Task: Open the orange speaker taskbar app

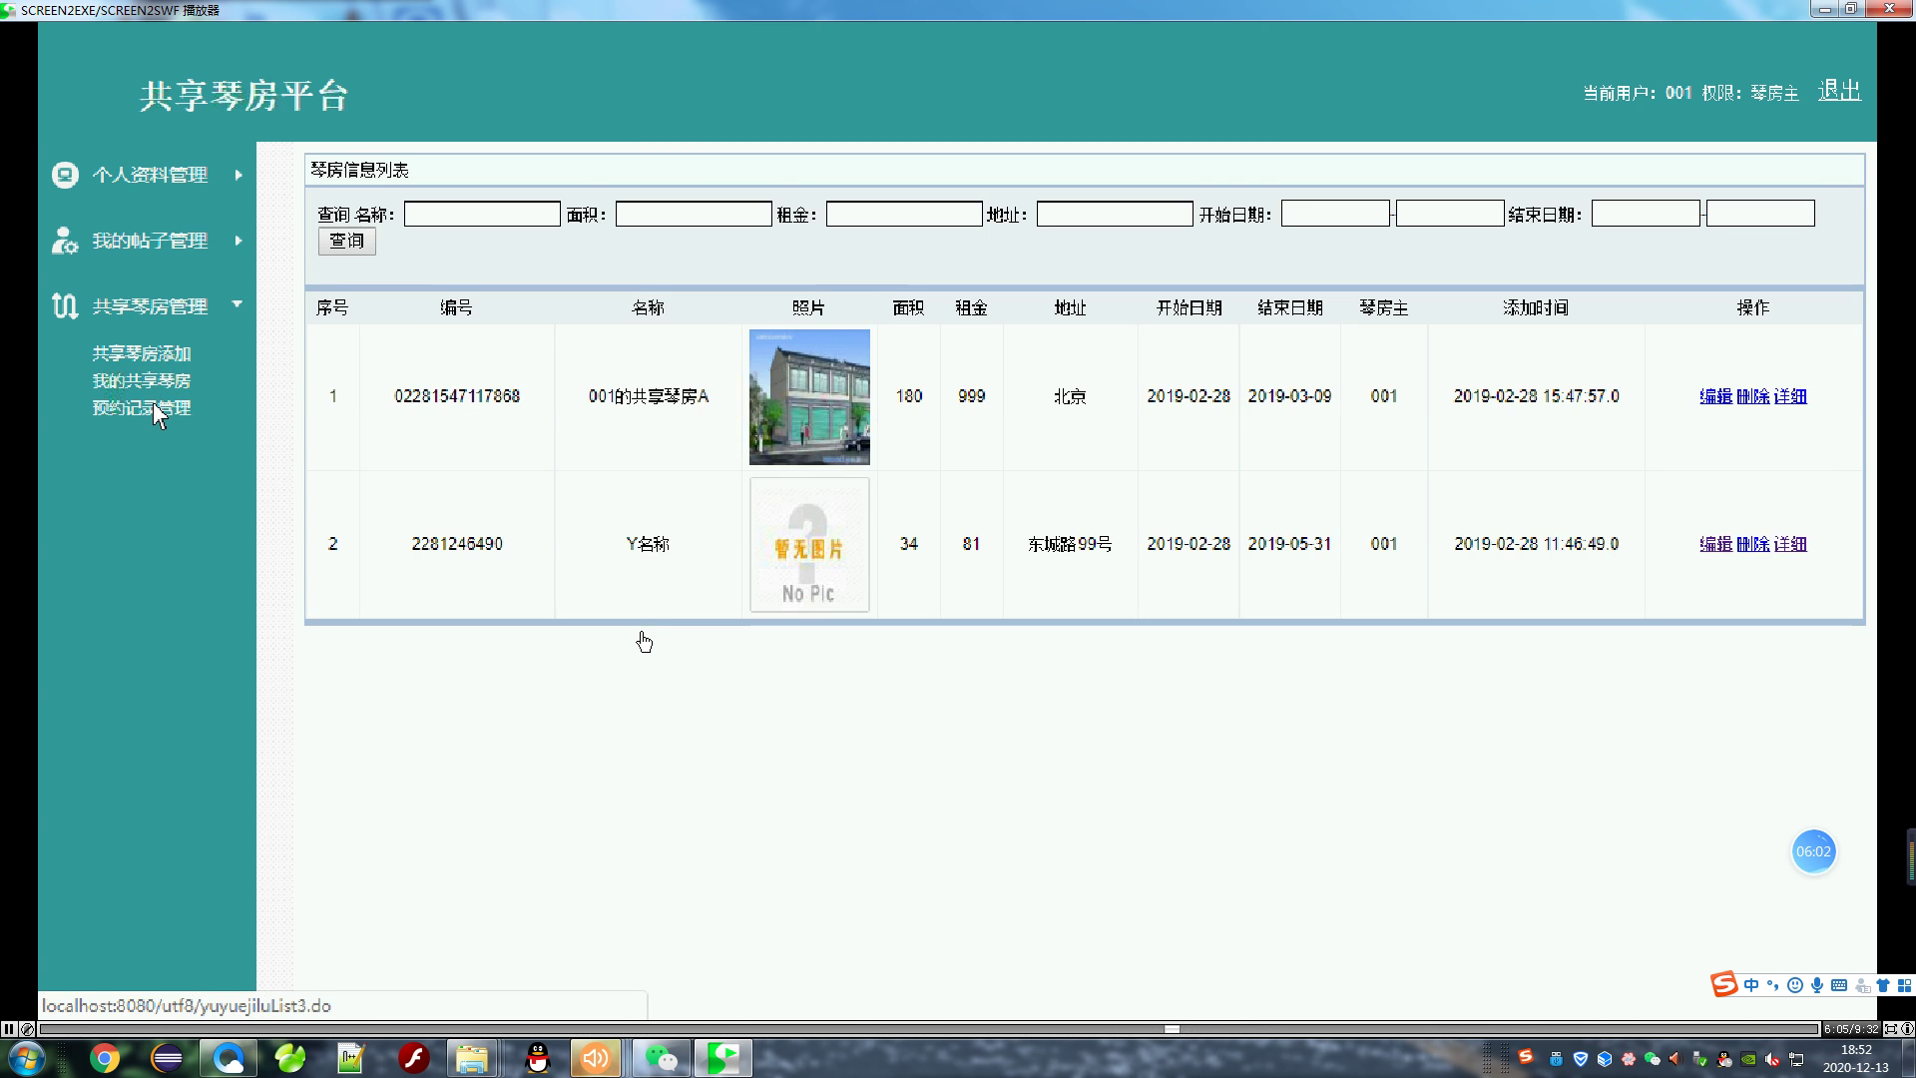Action: point(596,1058)
